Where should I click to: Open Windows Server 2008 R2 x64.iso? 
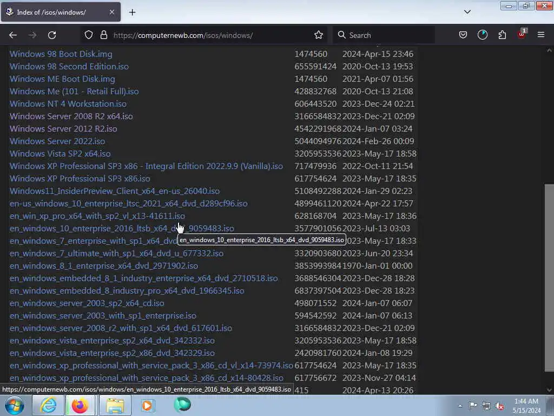71,116
